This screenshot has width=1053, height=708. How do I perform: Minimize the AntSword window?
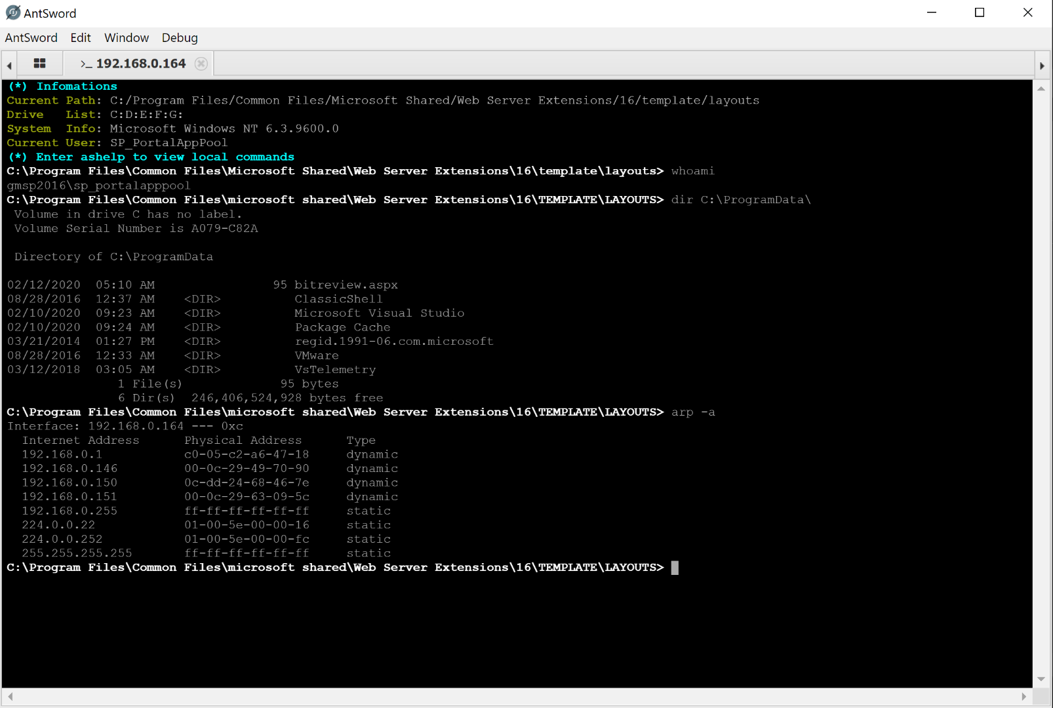[x=931, y=12]
